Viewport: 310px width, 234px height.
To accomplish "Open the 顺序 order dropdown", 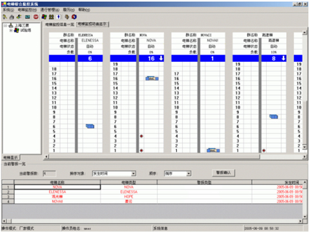I will click(189, 173).
